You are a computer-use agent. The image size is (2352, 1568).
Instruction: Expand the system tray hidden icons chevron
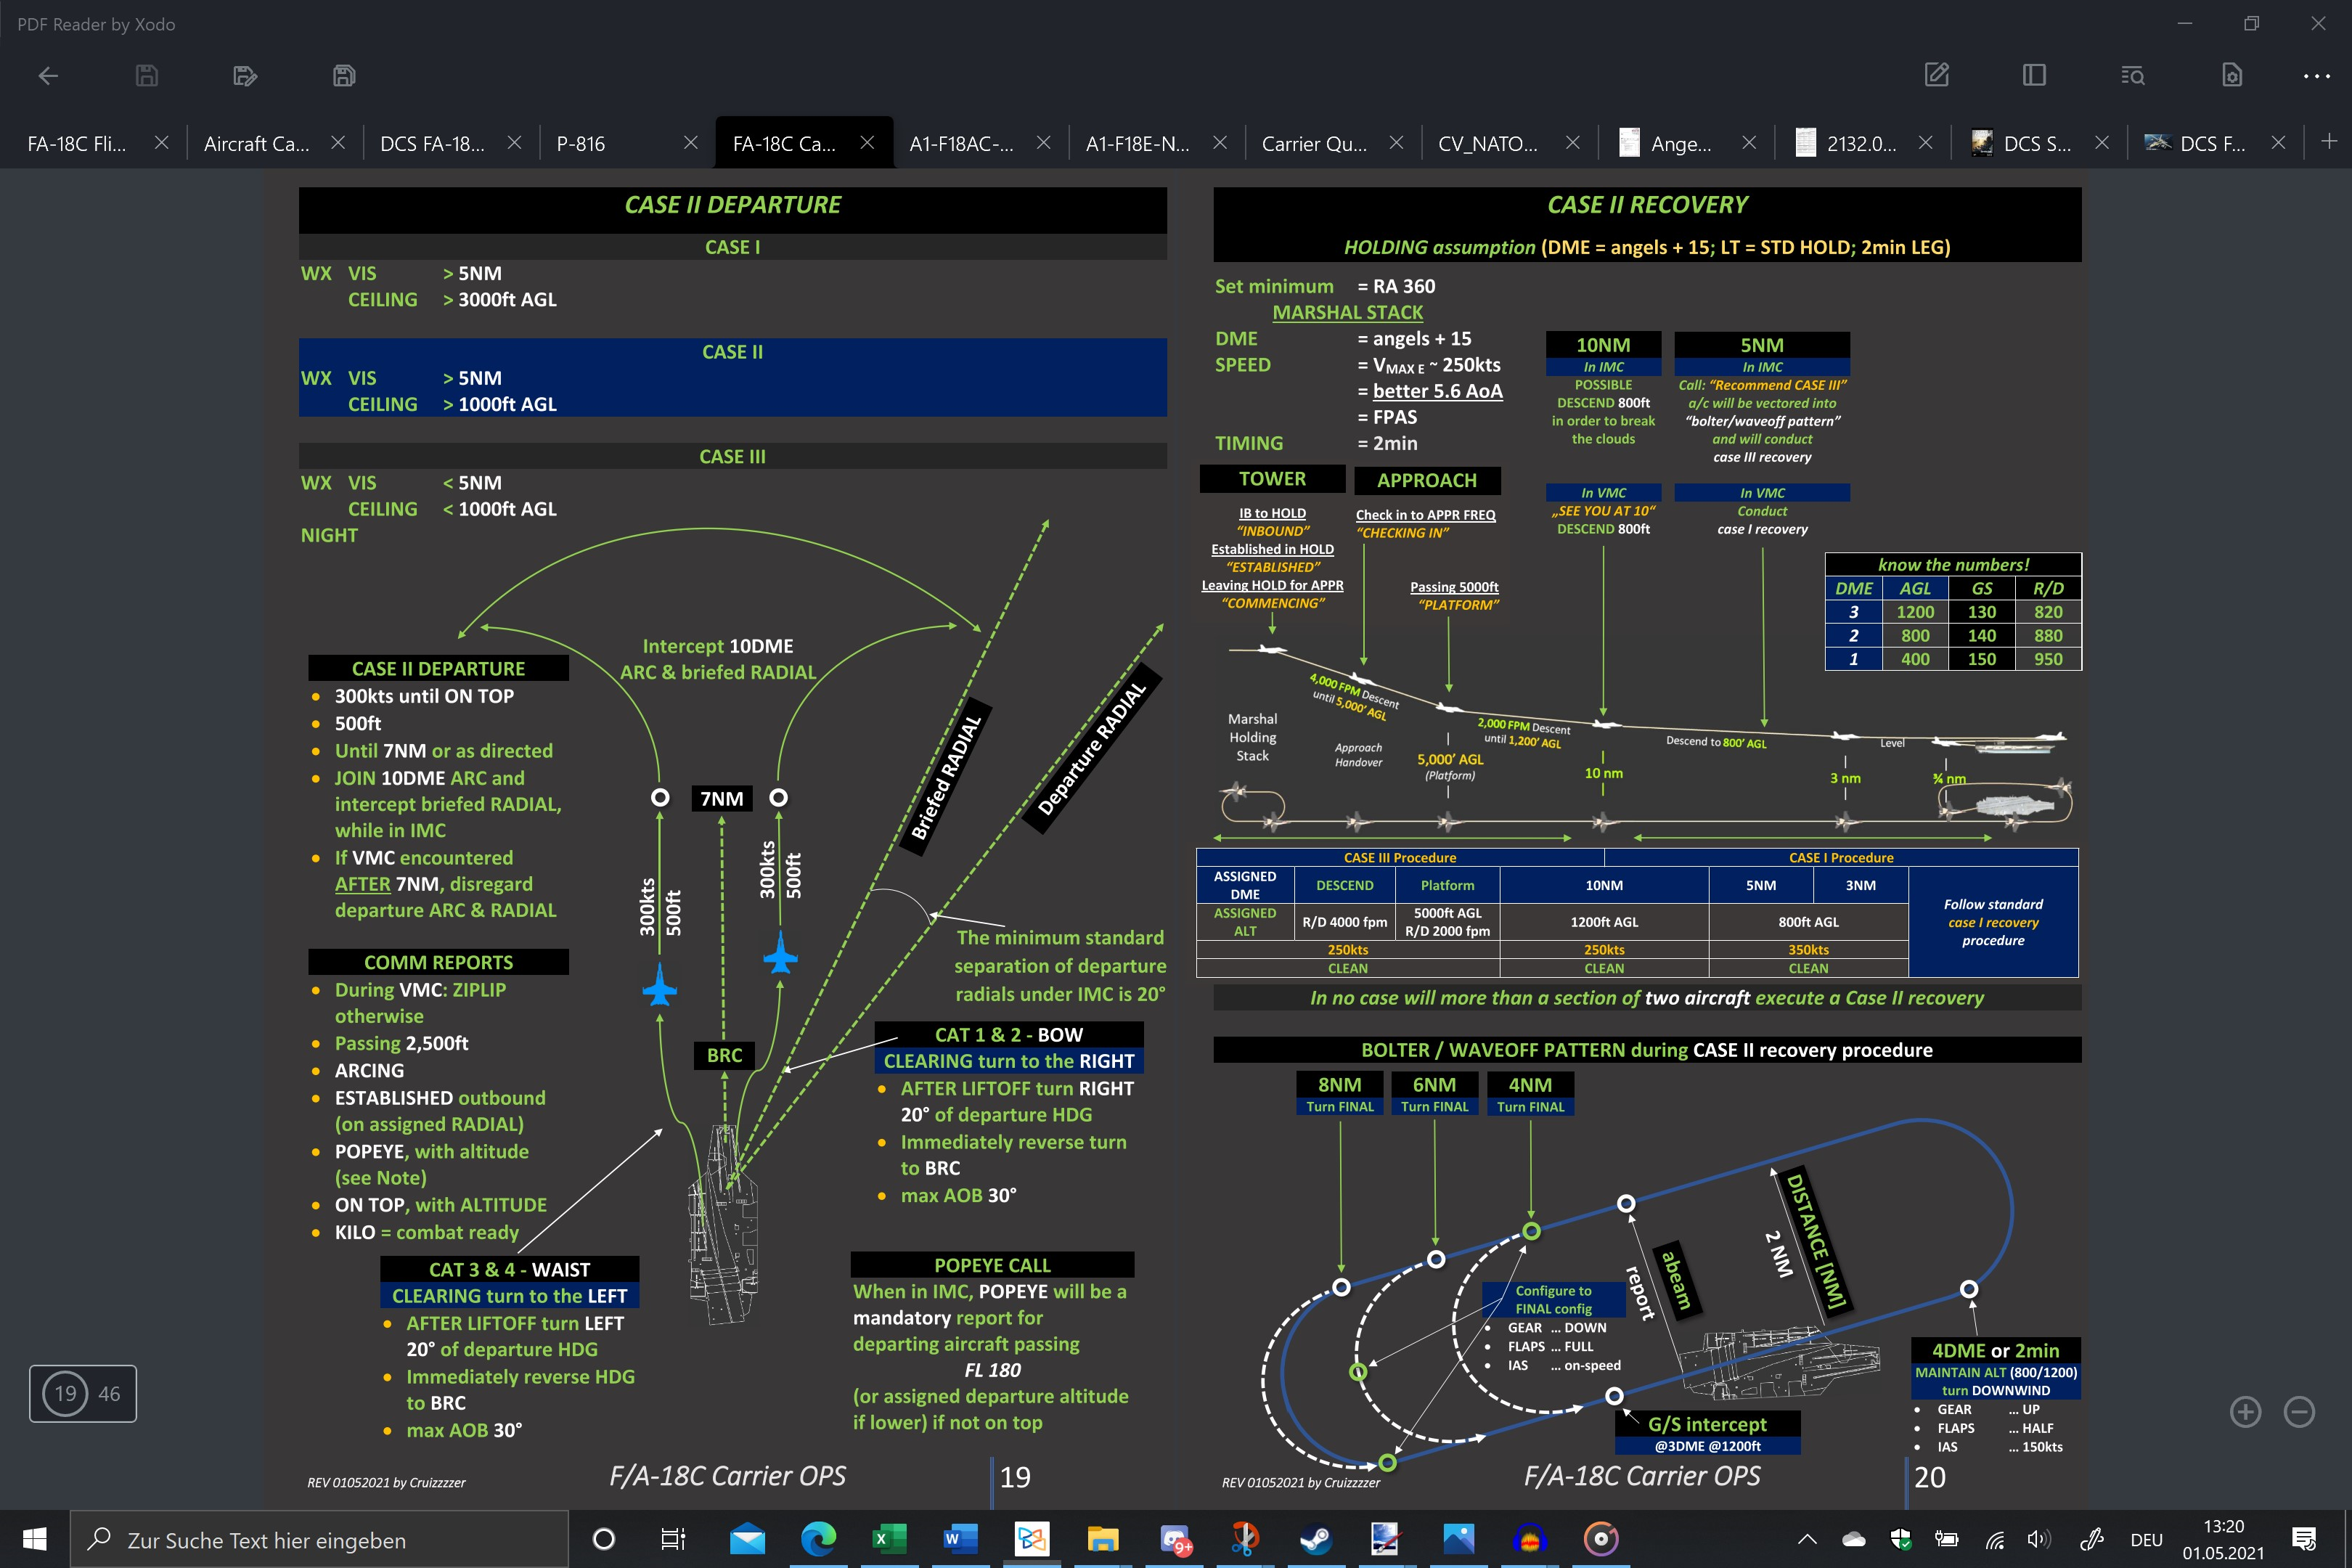pyautogui.click(x=1807, y=1540)
